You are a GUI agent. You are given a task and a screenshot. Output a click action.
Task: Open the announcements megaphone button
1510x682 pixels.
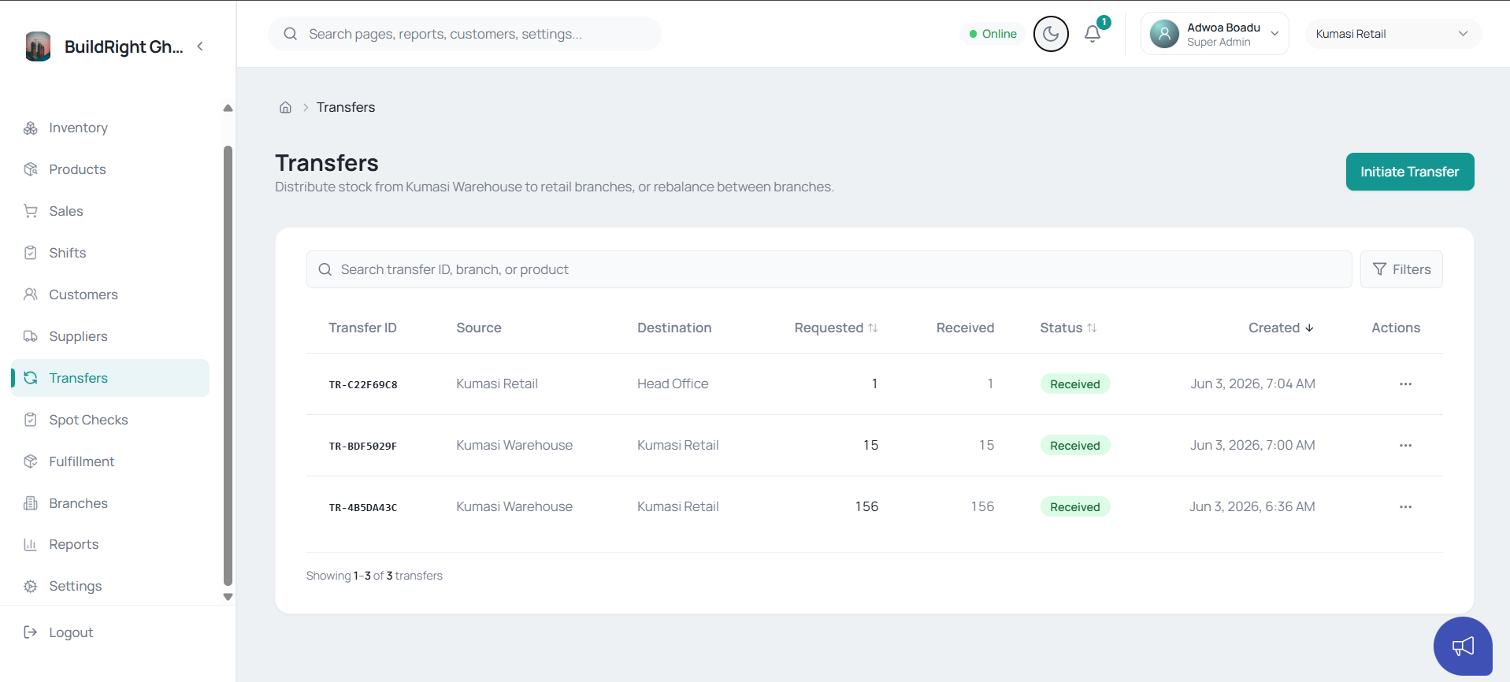pos(1463,647)
